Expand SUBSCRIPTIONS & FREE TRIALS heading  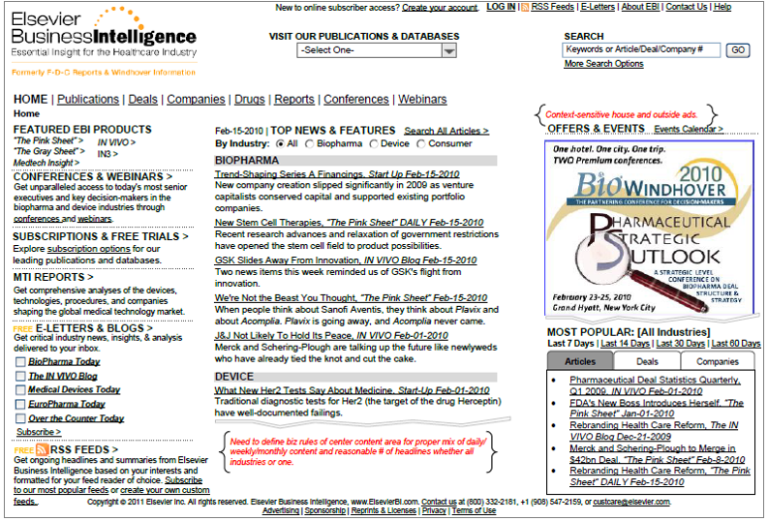click(101, 236)
